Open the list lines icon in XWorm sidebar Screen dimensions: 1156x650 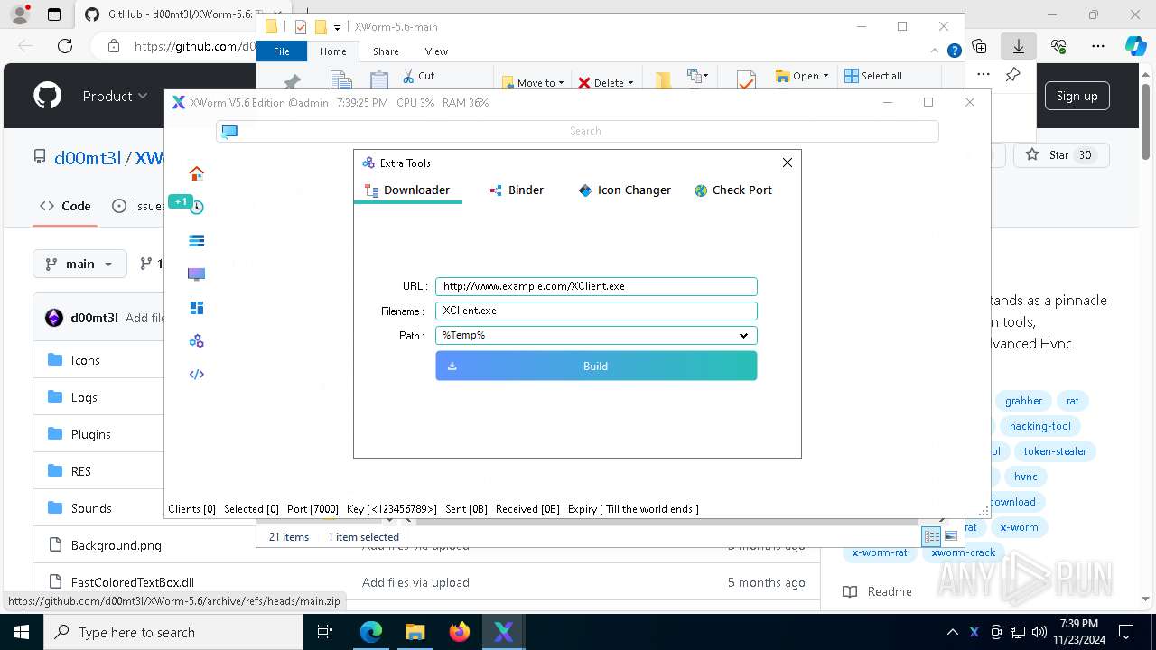pyautogui.click(x=196, y=240)
